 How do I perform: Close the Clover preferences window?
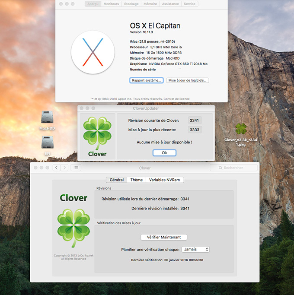point(35,168)
